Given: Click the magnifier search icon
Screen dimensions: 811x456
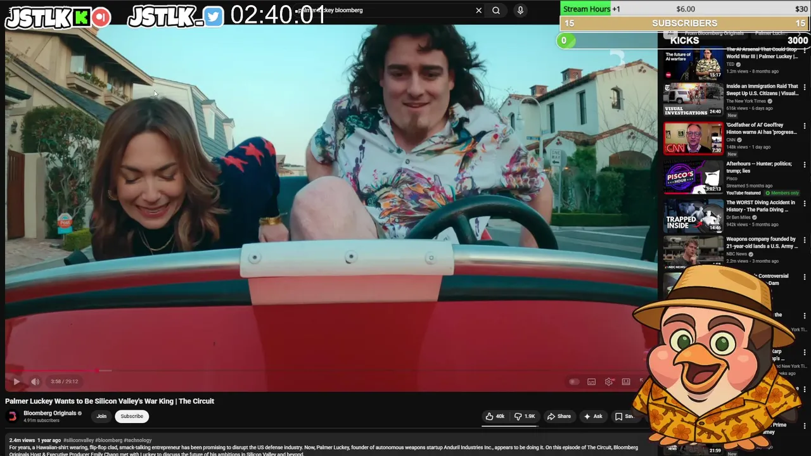Looking at the screenshot, I should coord(496,10).
